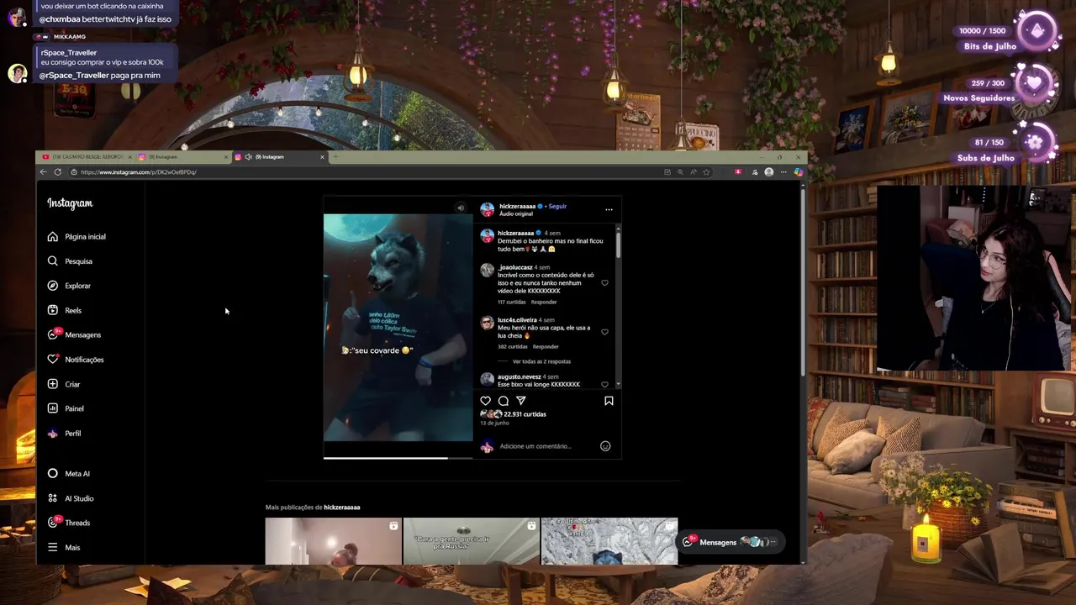Go to Reels in the sidebar
Viewport: 1076px width, 605px height.
point(65,310)
